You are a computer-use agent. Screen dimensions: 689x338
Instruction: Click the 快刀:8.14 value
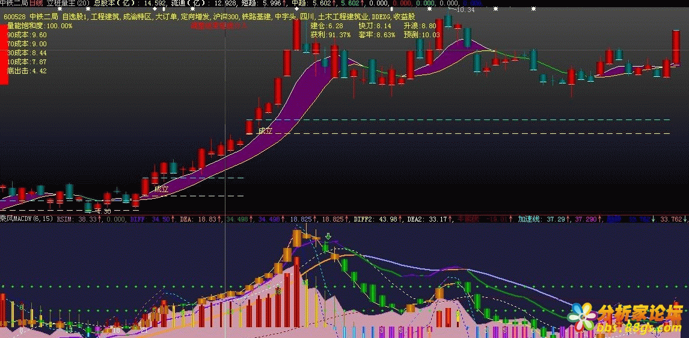(373, 26)
